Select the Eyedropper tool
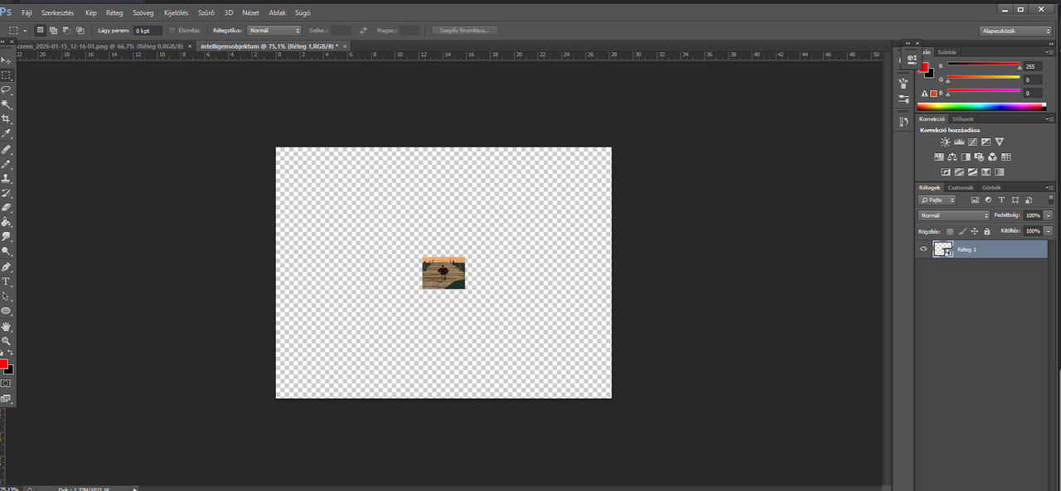 pos(6,134)
